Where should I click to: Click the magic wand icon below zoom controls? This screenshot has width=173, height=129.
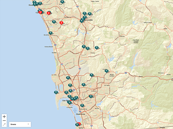click(4, 125)
